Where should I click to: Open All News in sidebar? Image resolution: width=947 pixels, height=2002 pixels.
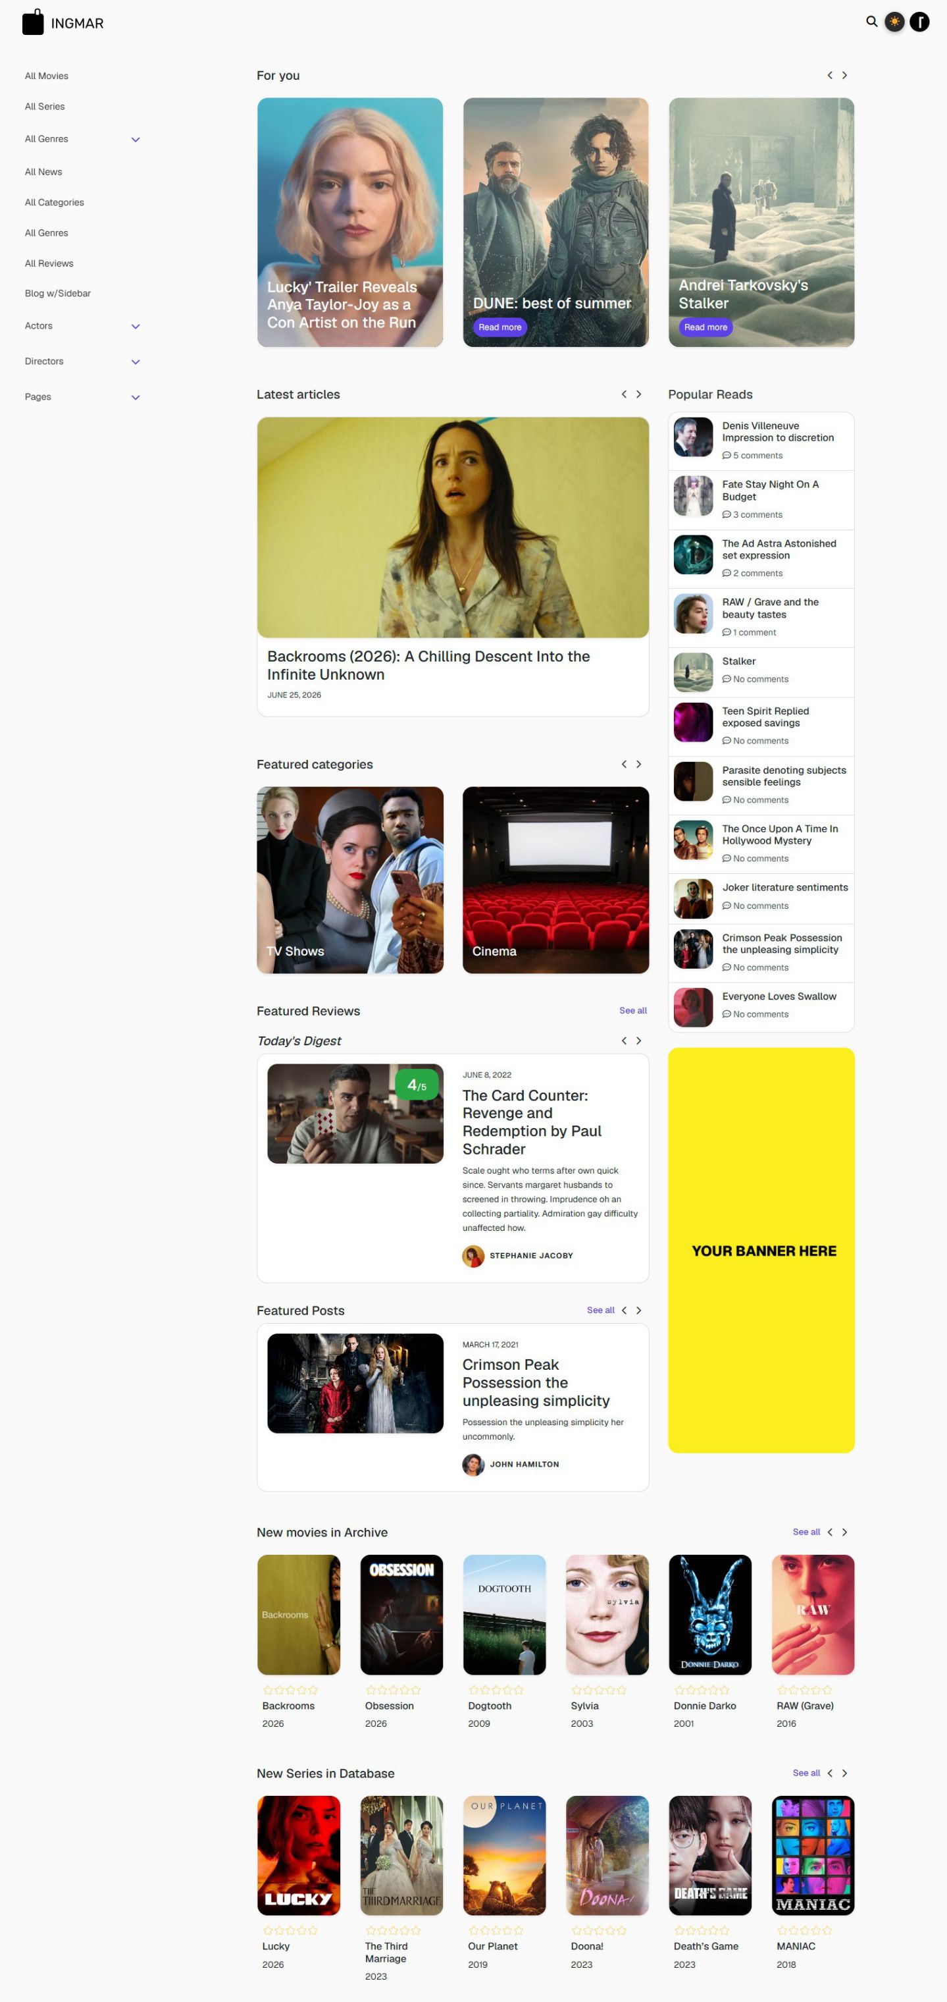(x=43, y=172)
